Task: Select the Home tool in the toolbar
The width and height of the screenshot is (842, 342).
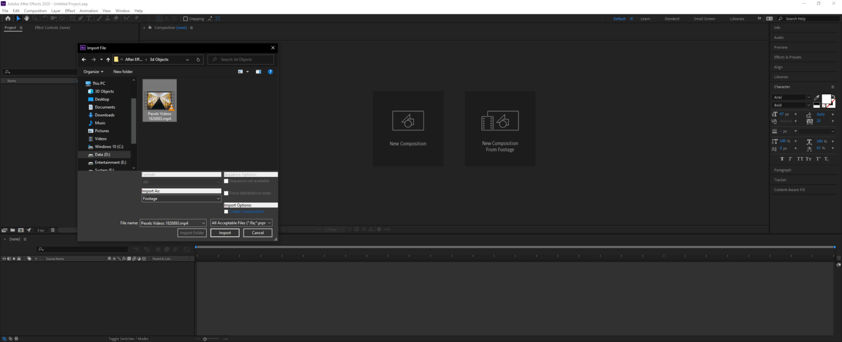Action: (x=8, y=18)
